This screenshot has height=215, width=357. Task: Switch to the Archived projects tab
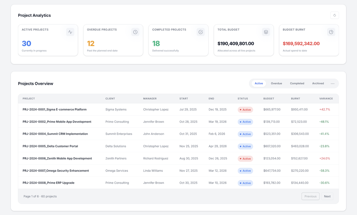(x=318, y=83)
